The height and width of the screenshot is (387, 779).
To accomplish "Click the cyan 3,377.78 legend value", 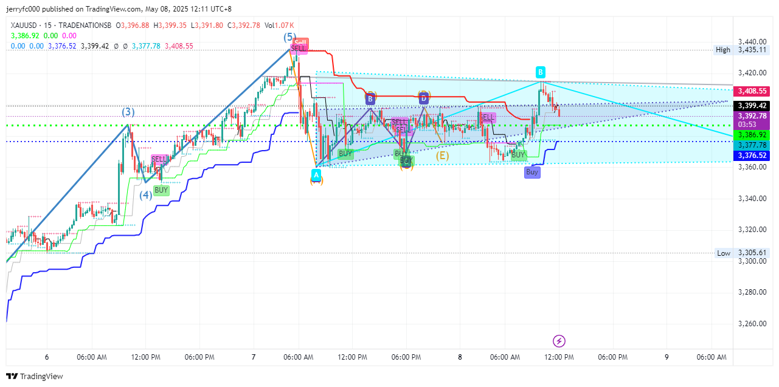I will pyautogui.click(x=147, y=46).
